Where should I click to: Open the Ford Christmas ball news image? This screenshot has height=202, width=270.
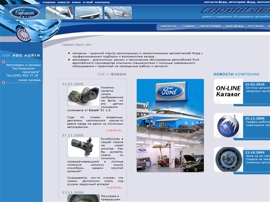click(x=228, y=126)
